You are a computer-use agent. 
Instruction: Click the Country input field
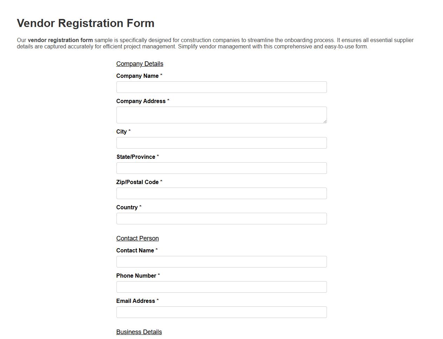tap(221, 218)
